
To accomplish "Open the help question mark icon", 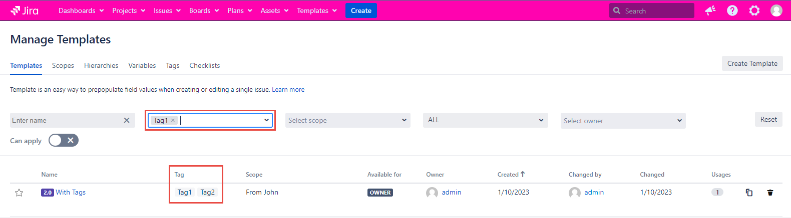I will point(732,10).
